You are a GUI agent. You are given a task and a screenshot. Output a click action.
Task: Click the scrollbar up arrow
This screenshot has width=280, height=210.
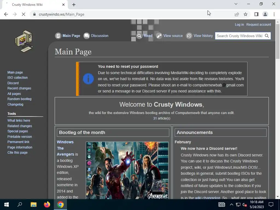pos(278,22)
